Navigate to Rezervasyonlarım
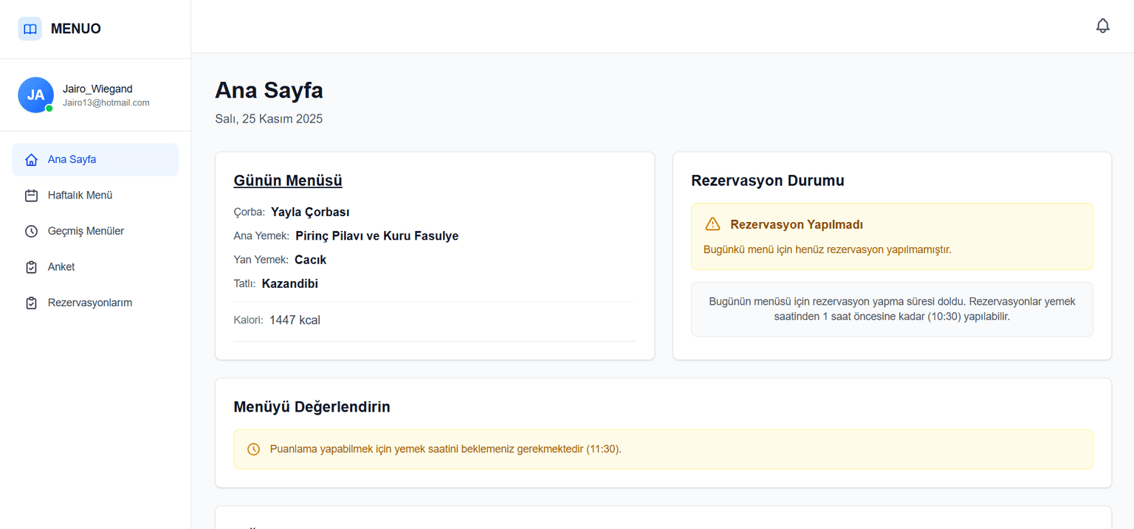 [x=90, y=302]
